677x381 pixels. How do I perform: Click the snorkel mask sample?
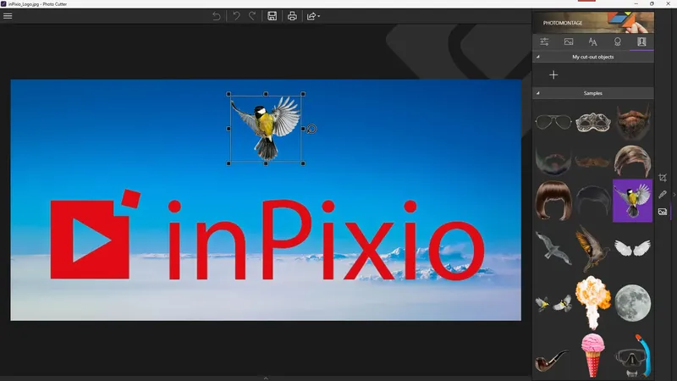click(x=633, y=356)
